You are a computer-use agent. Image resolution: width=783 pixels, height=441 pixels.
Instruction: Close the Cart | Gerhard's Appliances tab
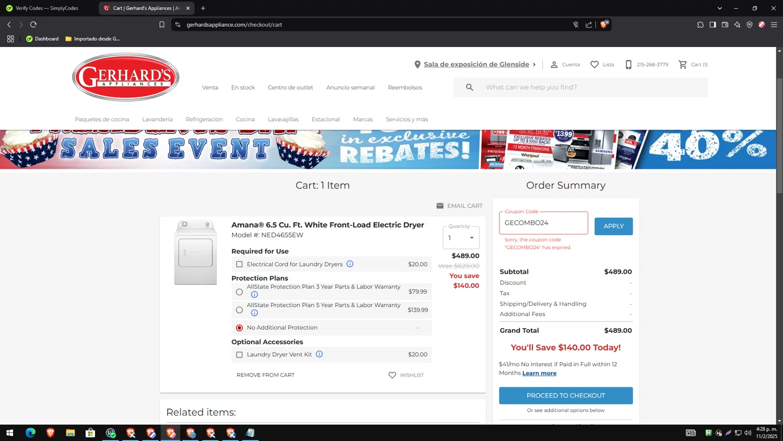188,8
